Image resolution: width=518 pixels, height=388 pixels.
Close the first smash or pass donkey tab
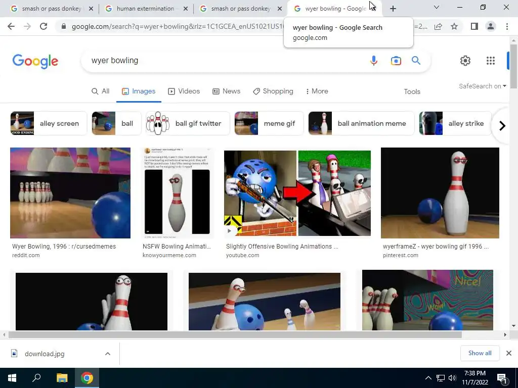coord(91,9)
